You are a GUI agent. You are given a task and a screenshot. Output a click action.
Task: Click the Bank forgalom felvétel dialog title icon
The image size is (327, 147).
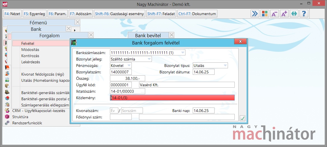click(x=74, y=43)
